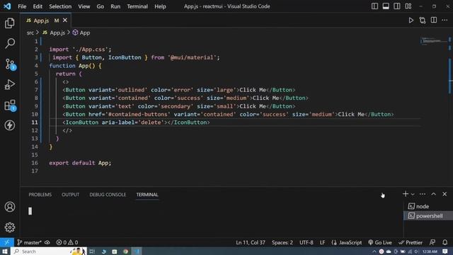Open the Source Control view
The width and height of the screenshot is (453, 255).
coord(10,64)
